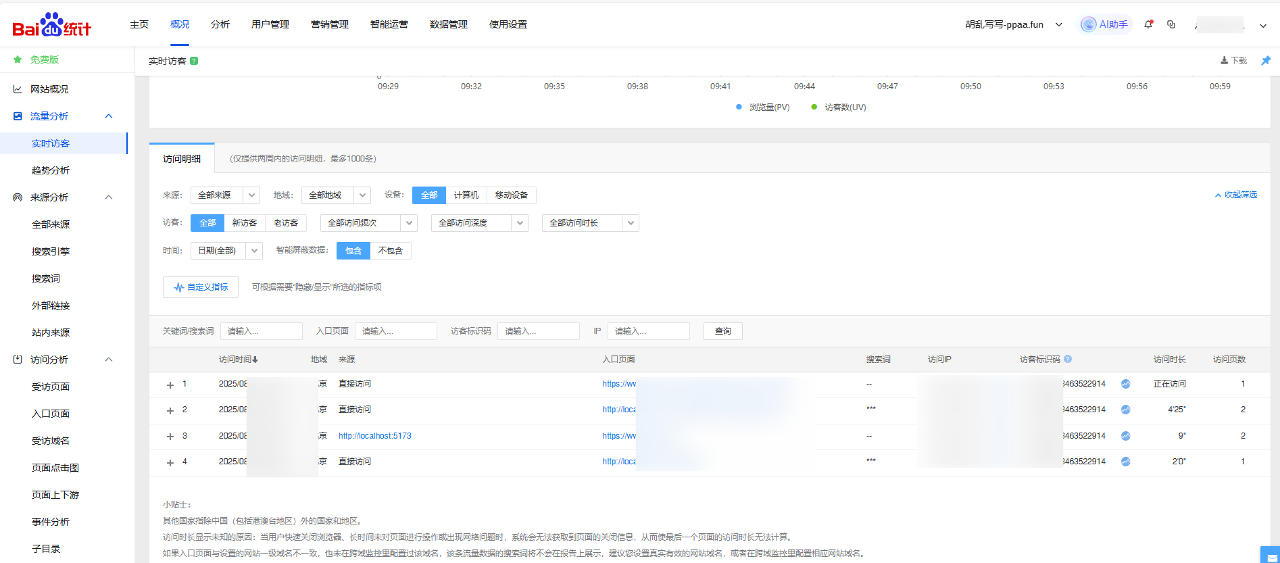1280x563 pixels.
Task: Click the 流量分析 icon in sidebar
Action: coord(18,116)
